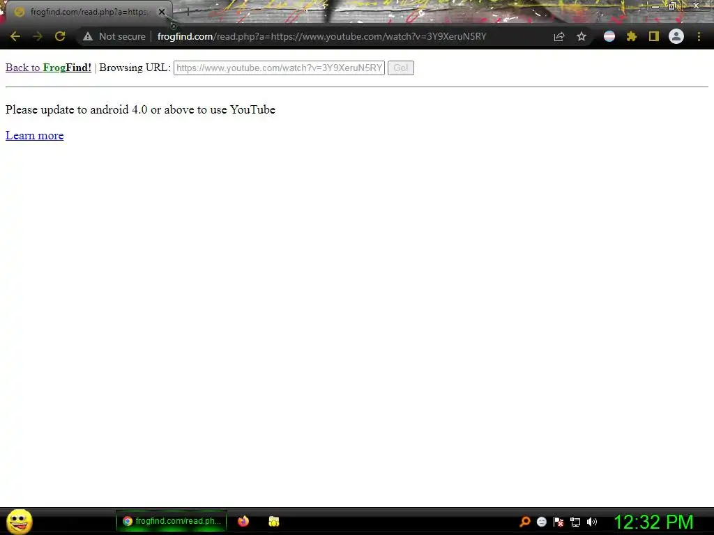Open the Extensions puzzle piece menu
Screen dimensions: 714x535
[x=631, y=36]
